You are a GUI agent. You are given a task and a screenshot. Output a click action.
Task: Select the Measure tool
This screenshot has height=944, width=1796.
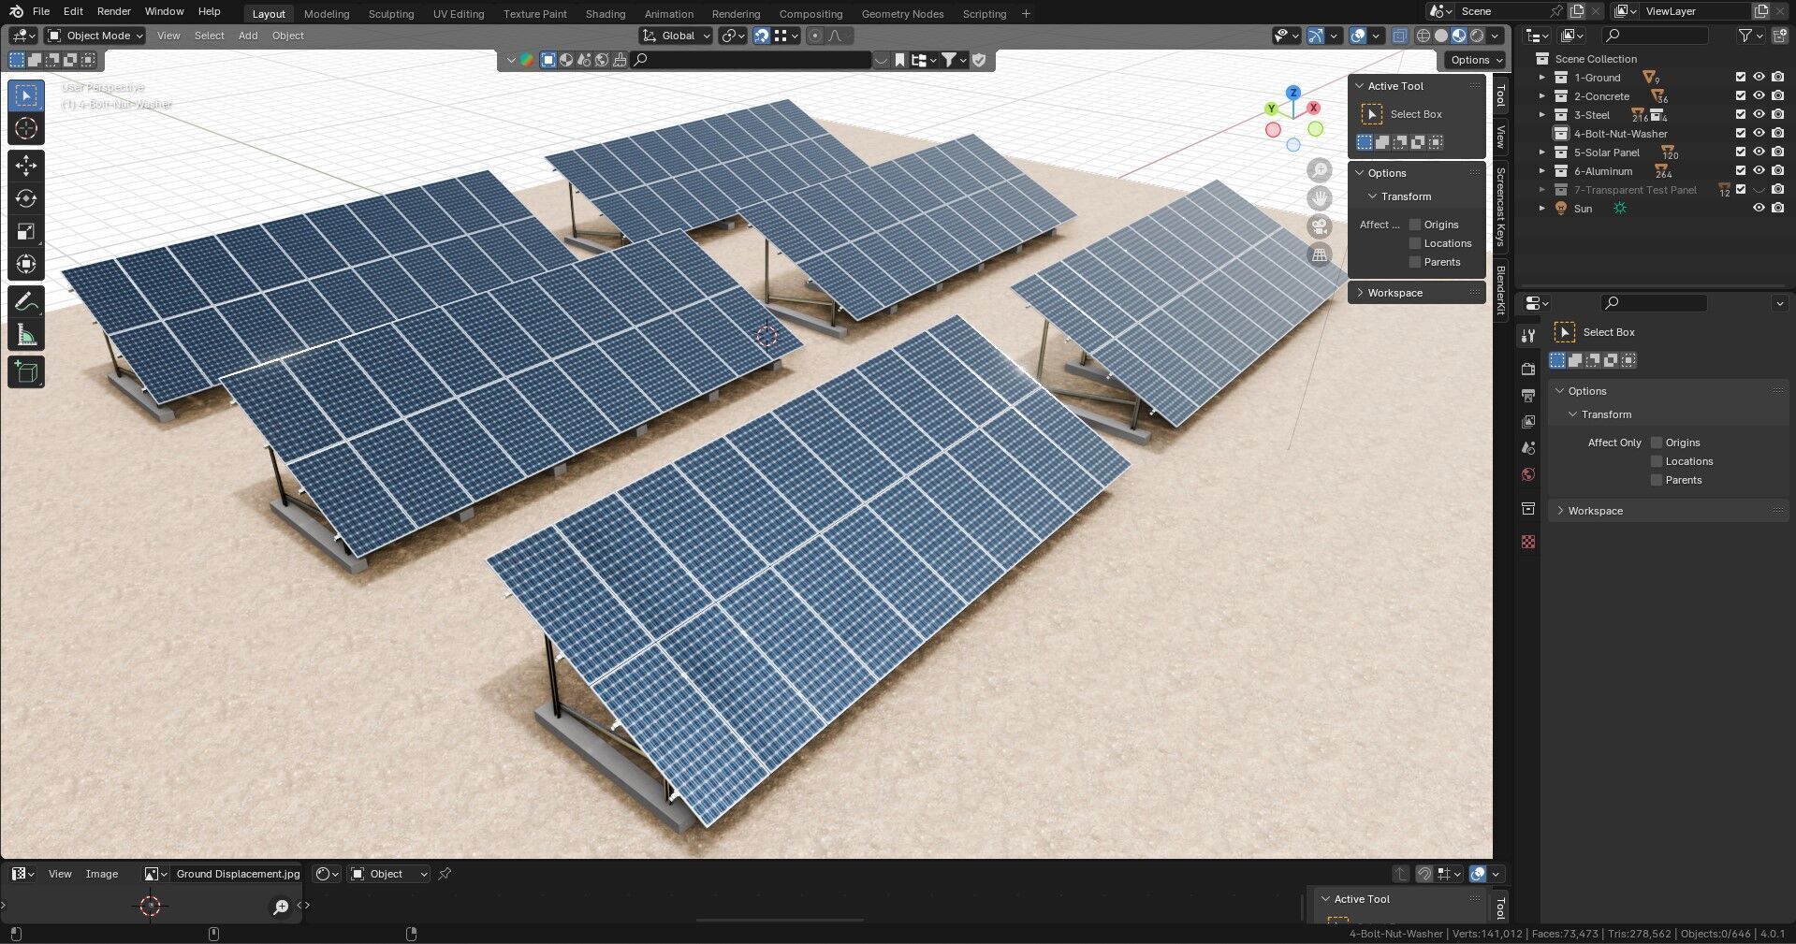coord(26,335)
